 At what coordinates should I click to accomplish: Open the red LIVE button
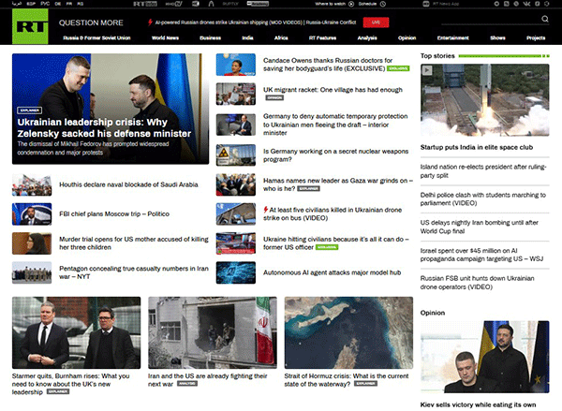[376, 22]
